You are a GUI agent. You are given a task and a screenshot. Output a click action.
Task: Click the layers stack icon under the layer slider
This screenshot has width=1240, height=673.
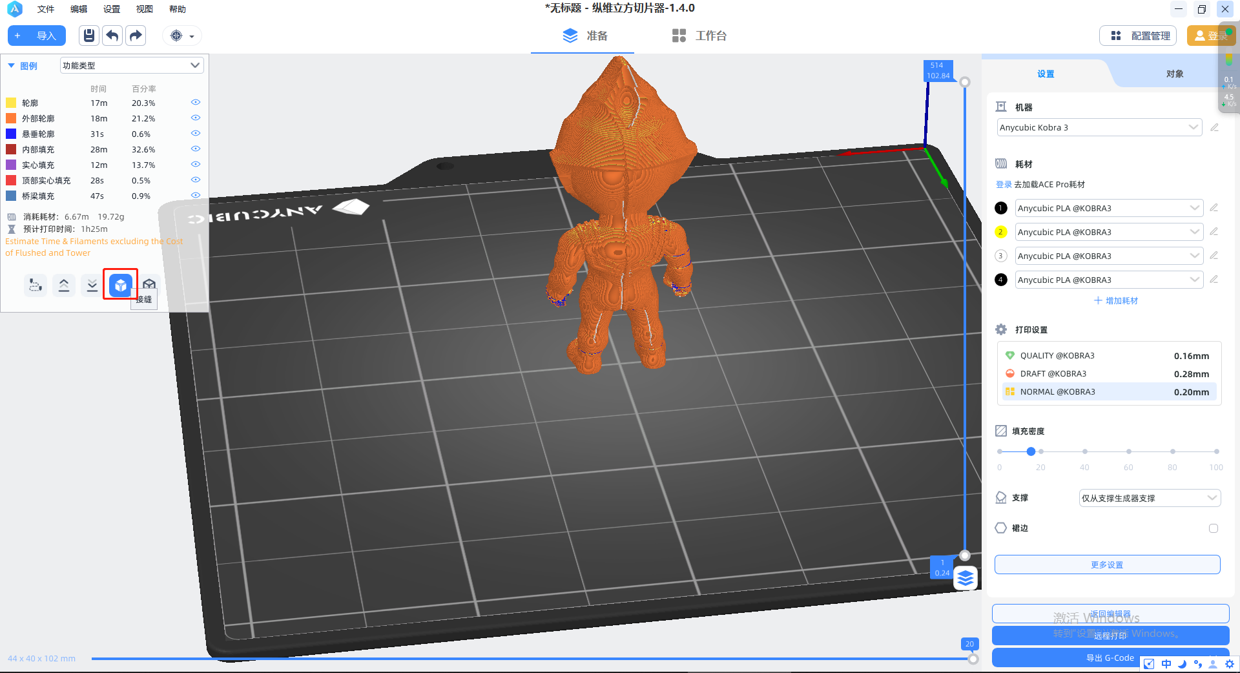[x=966, y=578]
